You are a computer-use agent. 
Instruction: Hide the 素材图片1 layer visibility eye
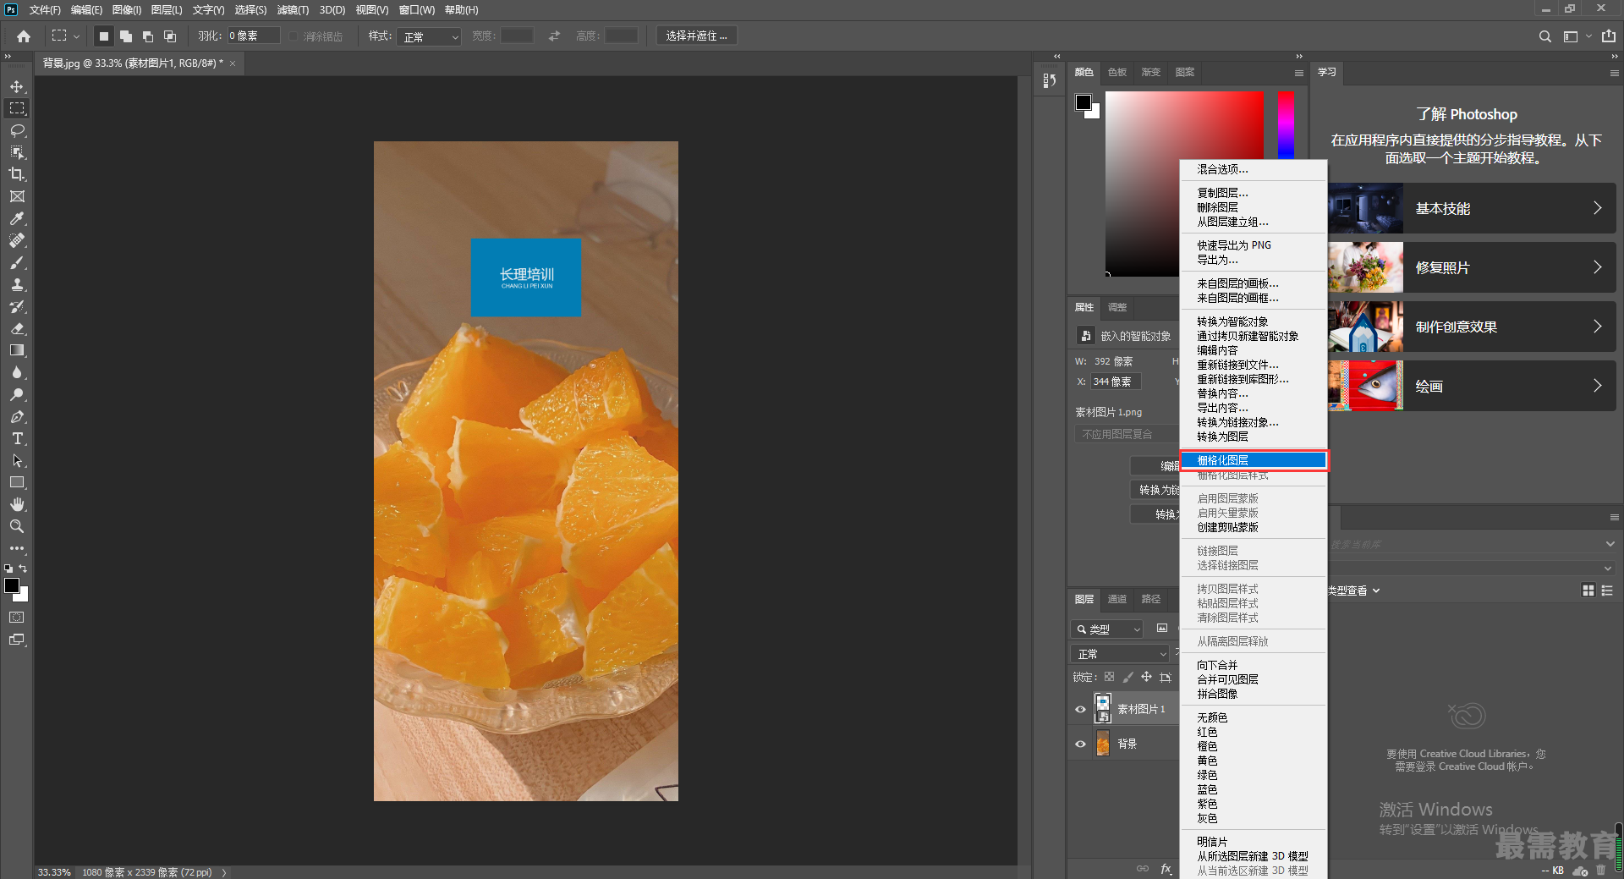coord(1080,710)
